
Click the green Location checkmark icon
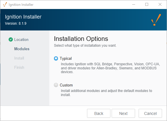coord(11,39)
